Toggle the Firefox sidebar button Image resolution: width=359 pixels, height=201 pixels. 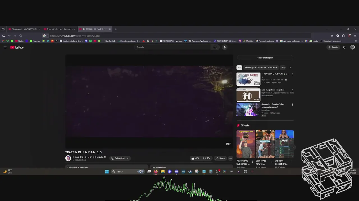pyautogui.click(x=4, y=36)
